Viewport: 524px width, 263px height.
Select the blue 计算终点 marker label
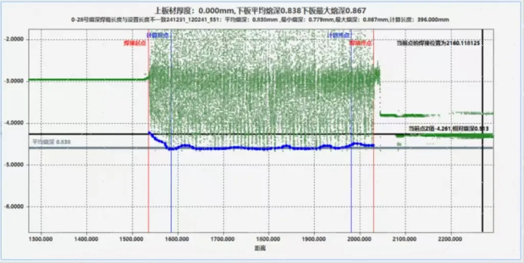pyautogui.click(x=339, y=35)
